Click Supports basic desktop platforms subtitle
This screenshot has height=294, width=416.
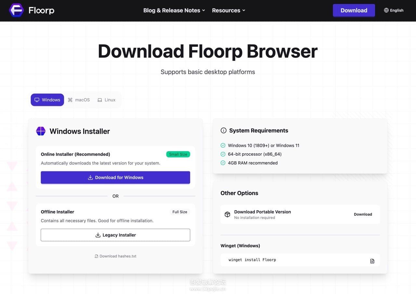208,72
